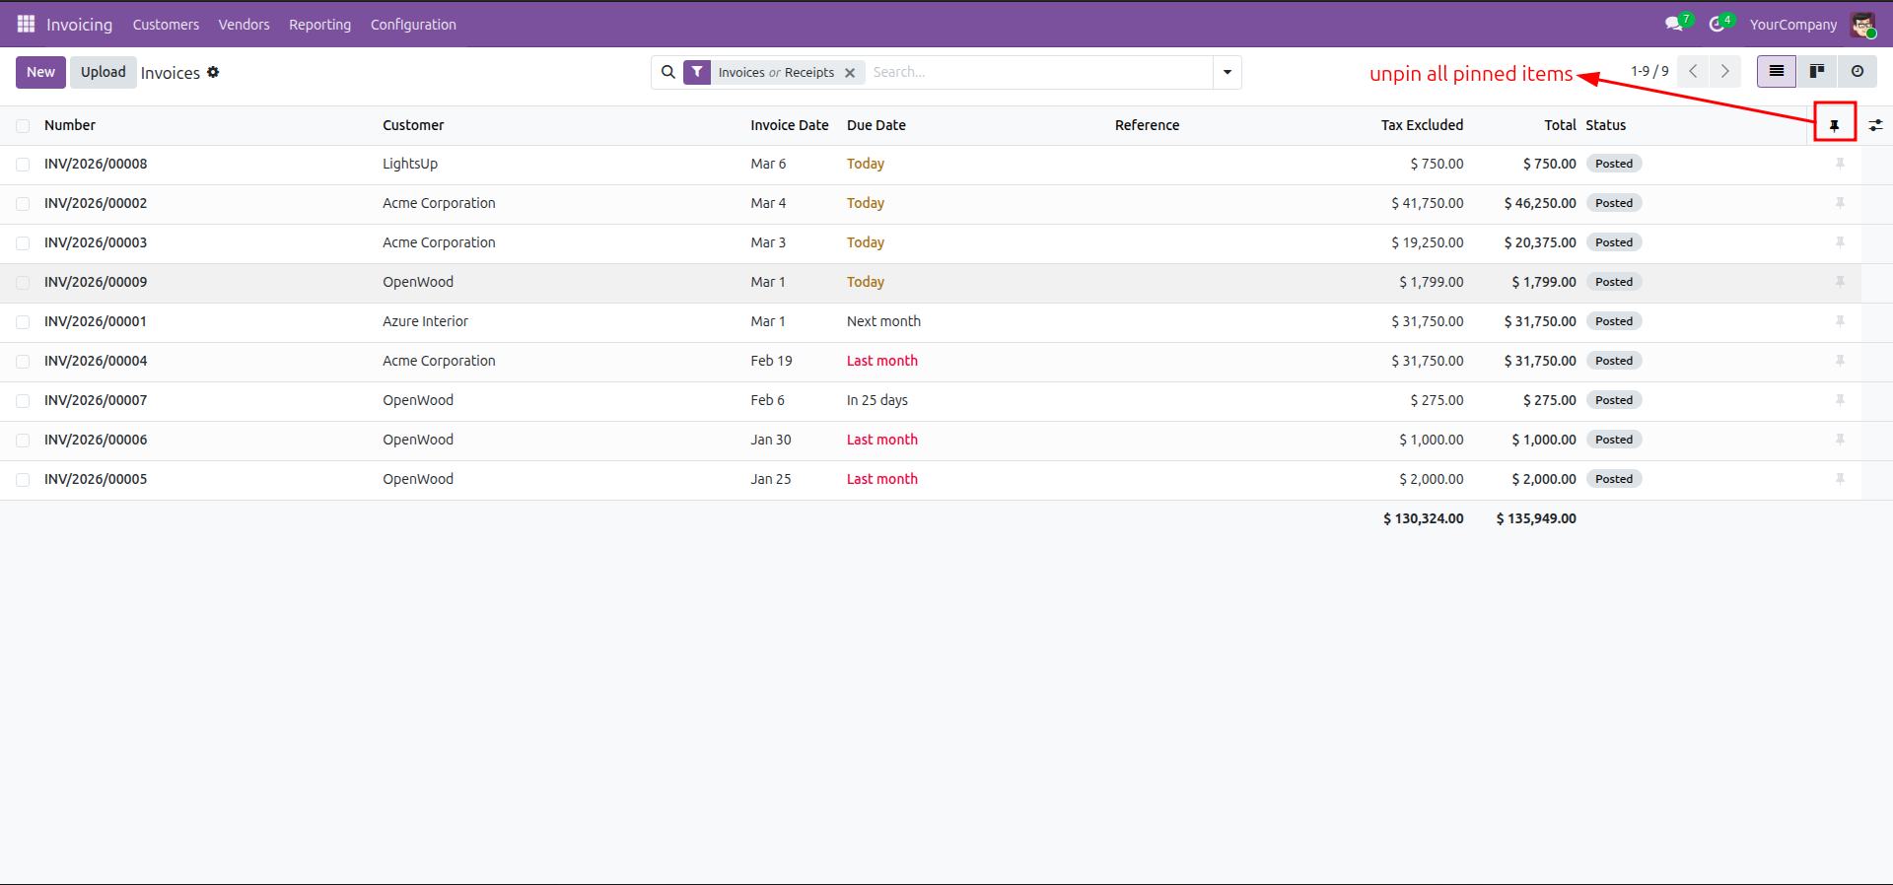Screen dimensions: 1893x885
Task: Click the header pin icon to unpin all
Action: click(x=1834, y=125)
